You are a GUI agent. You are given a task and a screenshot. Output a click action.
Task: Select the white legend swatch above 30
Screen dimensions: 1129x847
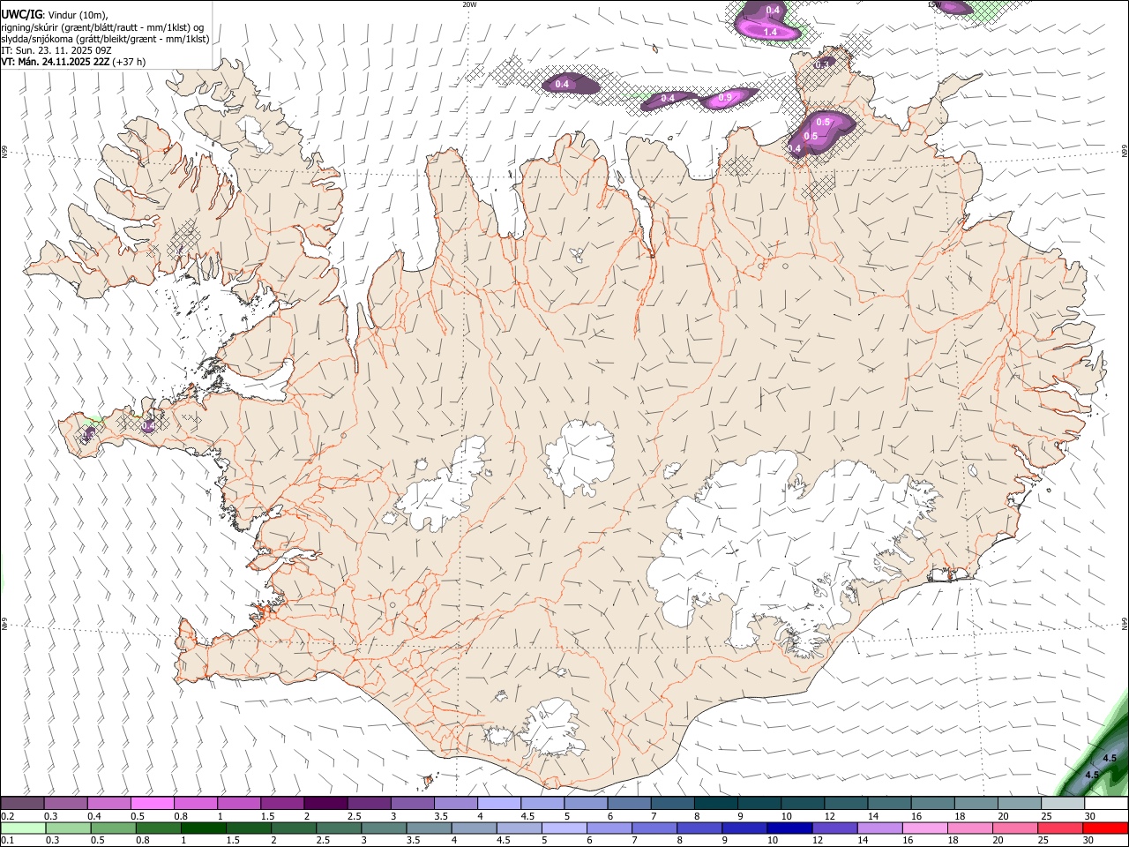[x=1106, y=804]
